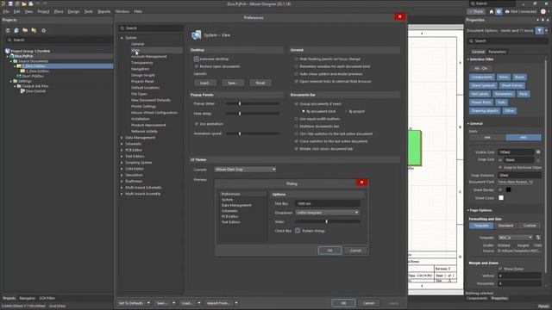Toggle Group documents if need checkbox
The height and width of the screenshot is (310, 552).
coord(296,104)
